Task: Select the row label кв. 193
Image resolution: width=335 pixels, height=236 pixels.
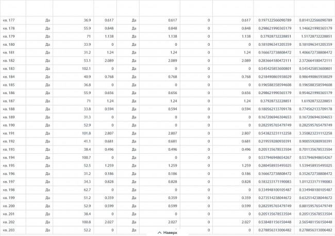Action: 9,150
